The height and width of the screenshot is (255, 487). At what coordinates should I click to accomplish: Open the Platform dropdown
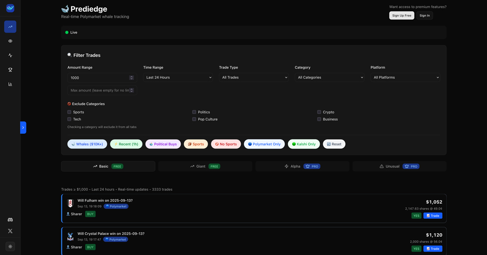coord(406,77)
